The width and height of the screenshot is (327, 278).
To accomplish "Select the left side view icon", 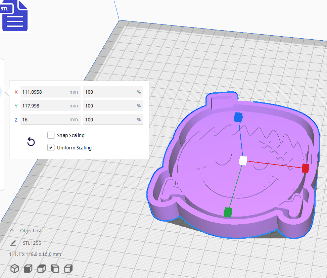I will click(x=55, y=268).
